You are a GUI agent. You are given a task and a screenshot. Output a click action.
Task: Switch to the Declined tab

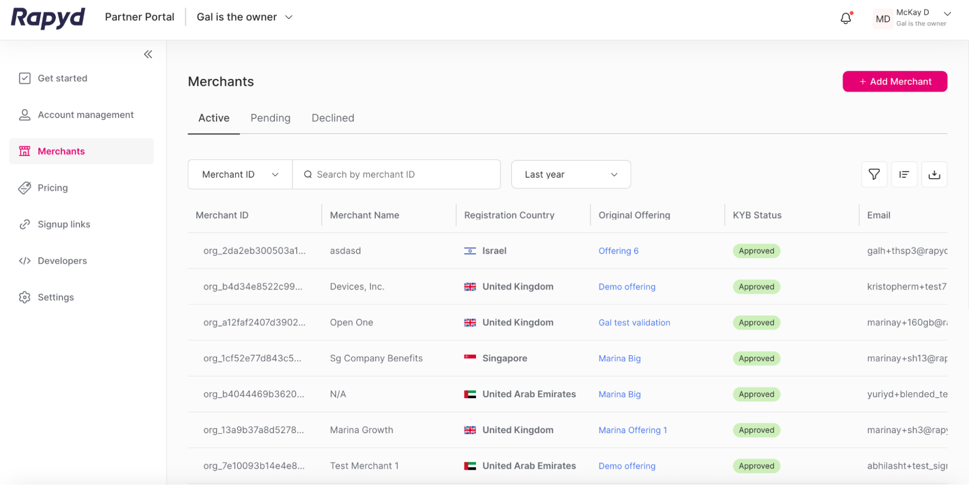(x=333, y=118)
